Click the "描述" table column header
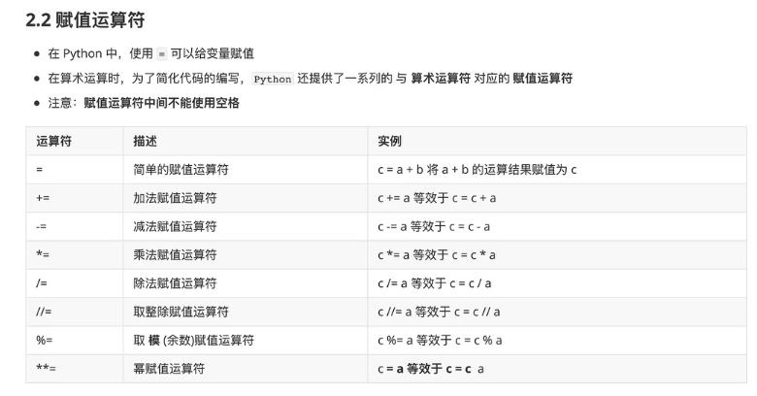 point(146,141)
